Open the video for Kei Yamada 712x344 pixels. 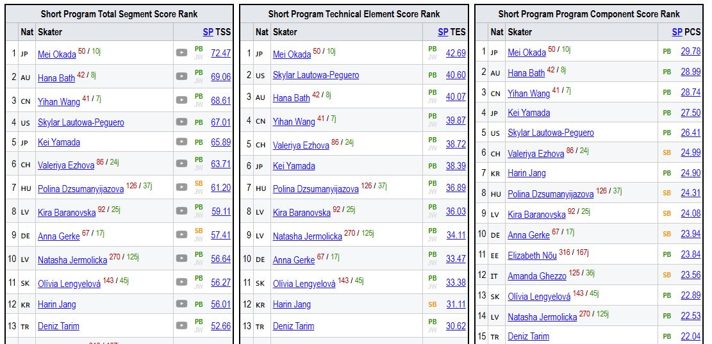[x=181, y=142]
